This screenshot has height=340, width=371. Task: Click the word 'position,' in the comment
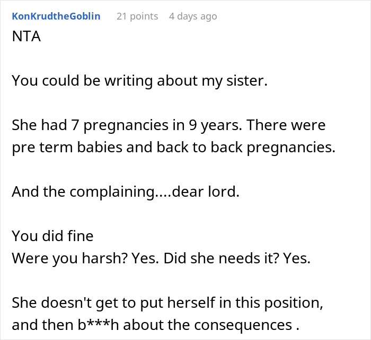[293, 303]
